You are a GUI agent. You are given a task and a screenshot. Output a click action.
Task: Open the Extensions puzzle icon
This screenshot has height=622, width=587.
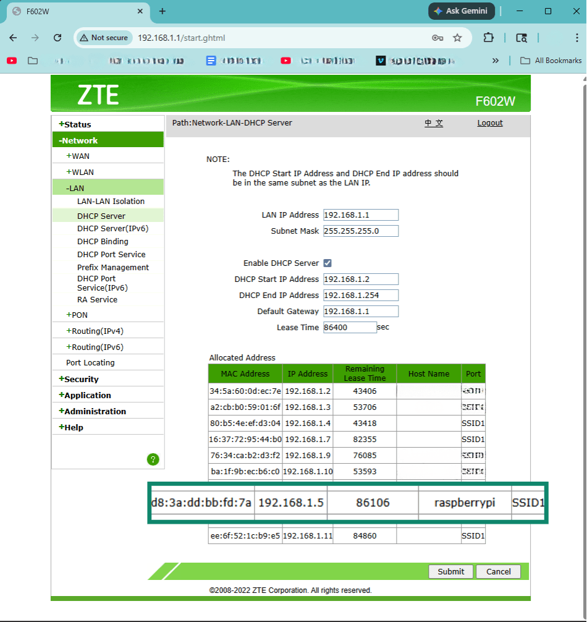[x=488, y=38]
